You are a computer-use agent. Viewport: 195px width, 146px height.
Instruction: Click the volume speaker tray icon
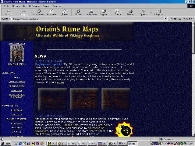click(x=162, y=144)
